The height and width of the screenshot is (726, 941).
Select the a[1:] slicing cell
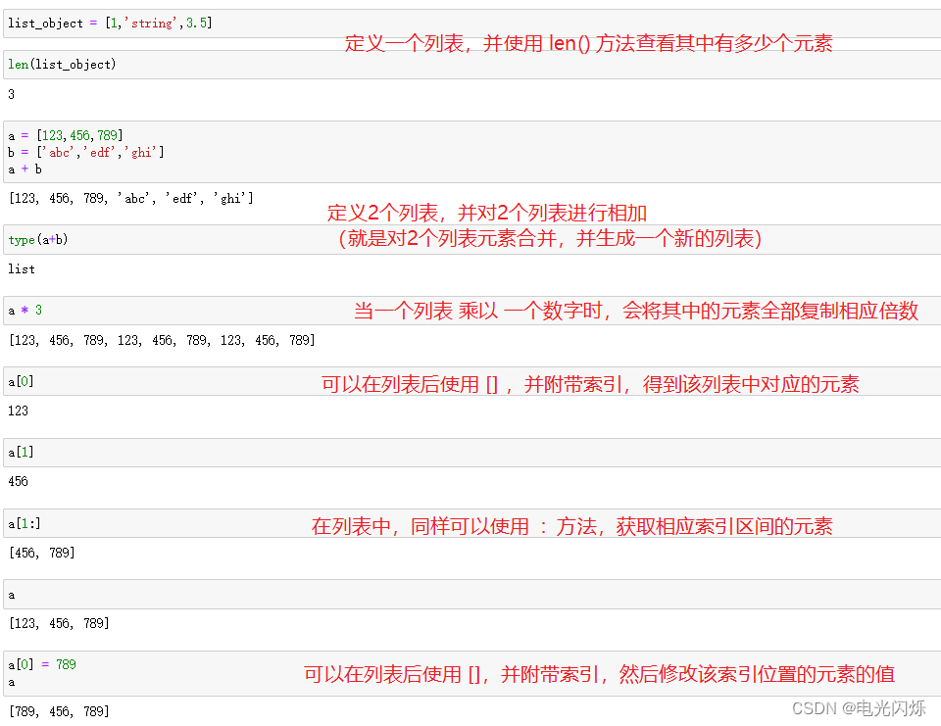(x=24, y=522)
